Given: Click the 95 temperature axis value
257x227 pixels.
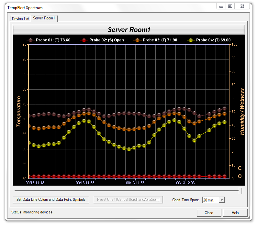Looking at the screenshot, I should click(x=24, y=44).
